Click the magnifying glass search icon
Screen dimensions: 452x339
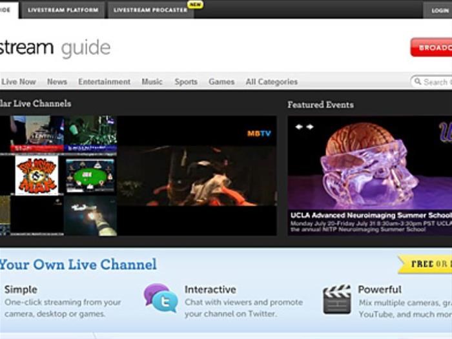pos(417,81)
